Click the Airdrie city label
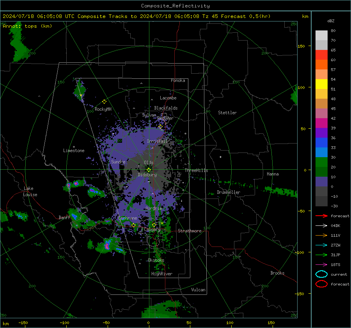This screenshot has height=328, width=351. point(154,208)
